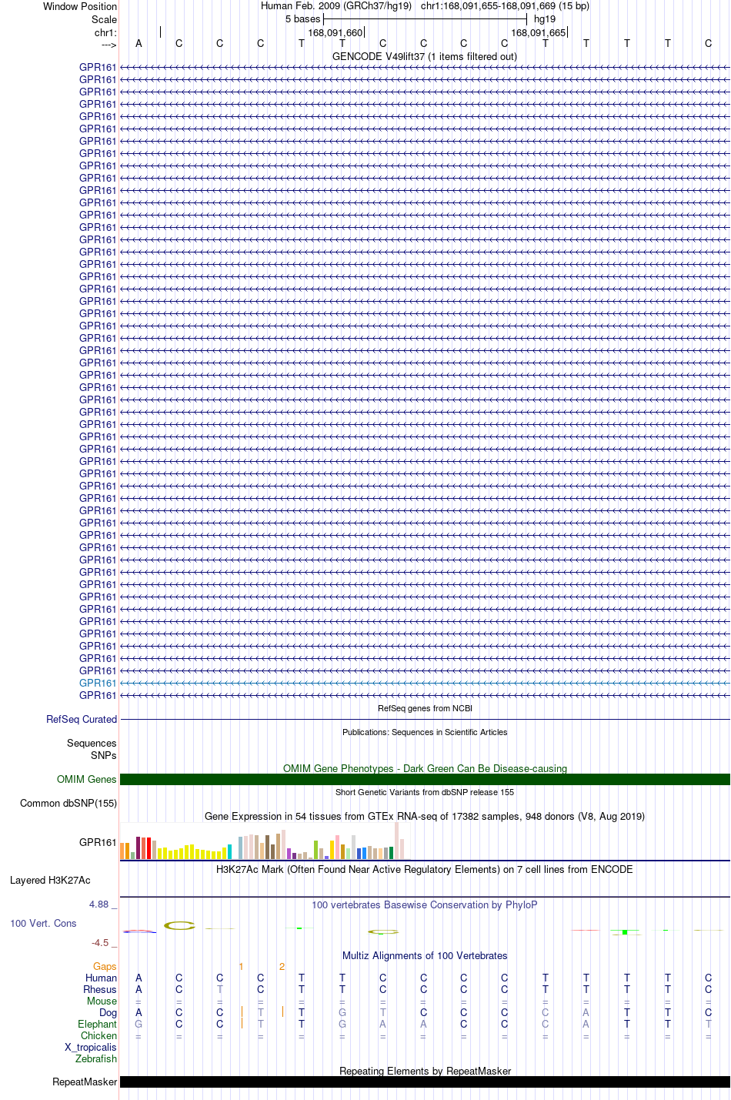Open 'Multiz Alignments of 100 Vertebrates' title
This screenshot has width=731, height=1100.
[425, 955]
